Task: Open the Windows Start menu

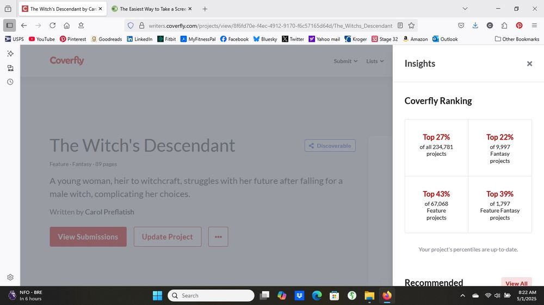Action: click(x=158, y=296)
